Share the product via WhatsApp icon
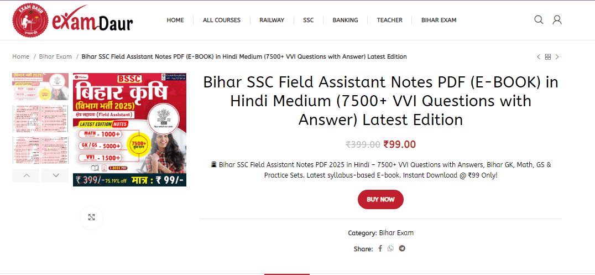The height and width of the screenshot is (275, 595). click(x=390, y=249)
